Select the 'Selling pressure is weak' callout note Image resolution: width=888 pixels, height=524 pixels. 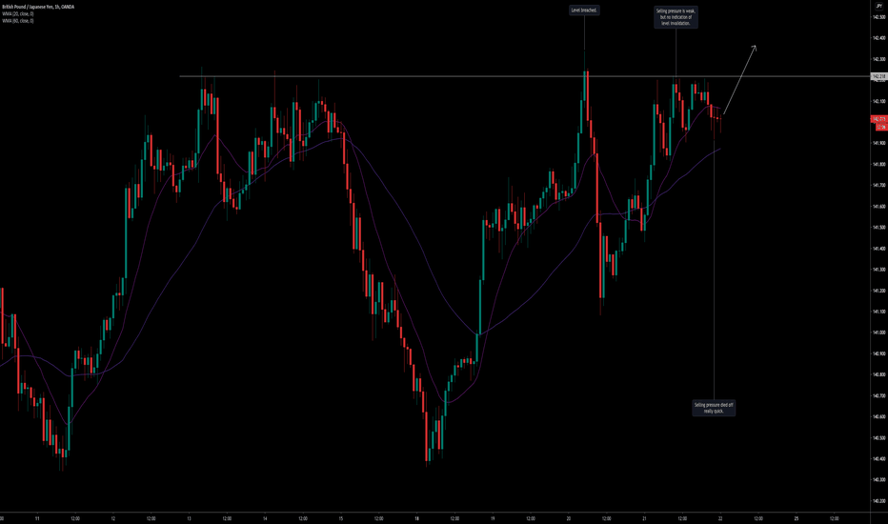pyautogui.click(x=676, y=17)
